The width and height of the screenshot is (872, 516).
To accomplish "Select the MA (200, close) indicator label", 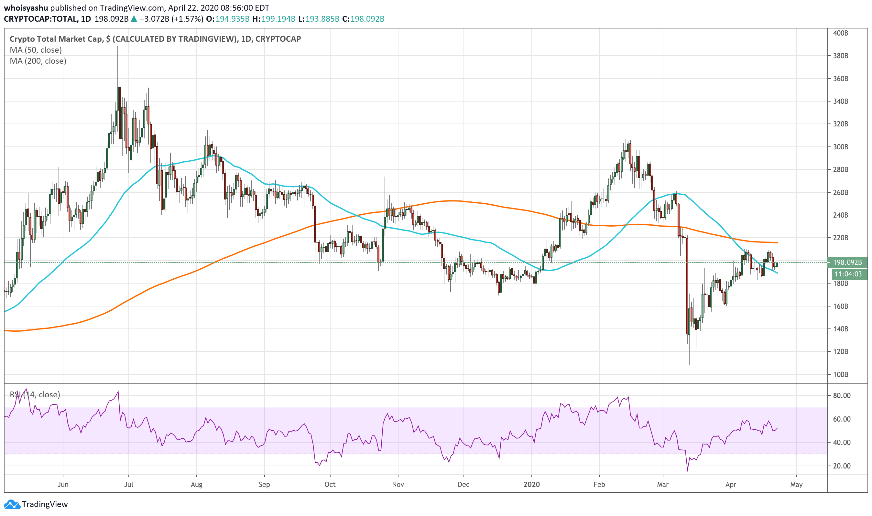I will pyautogui.click(x=38, y=61).
